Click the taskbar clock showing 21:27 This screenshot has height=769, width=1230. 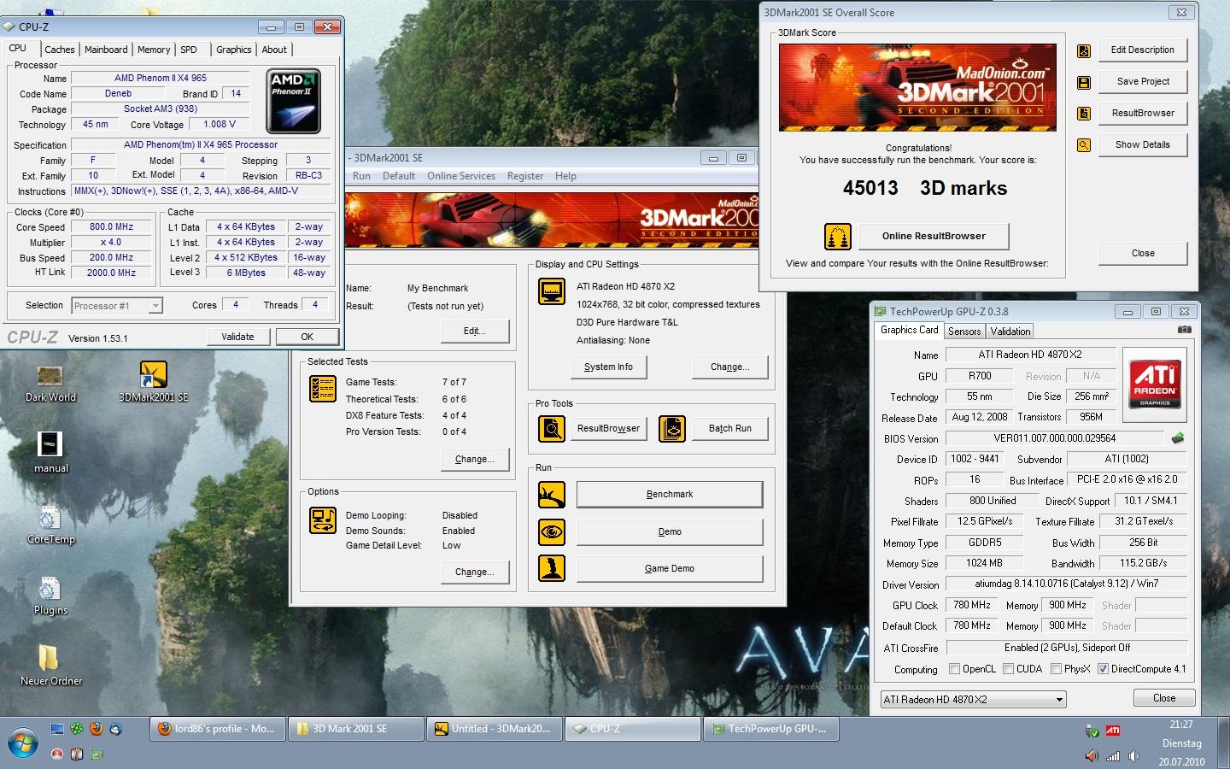coord(1181,725)
